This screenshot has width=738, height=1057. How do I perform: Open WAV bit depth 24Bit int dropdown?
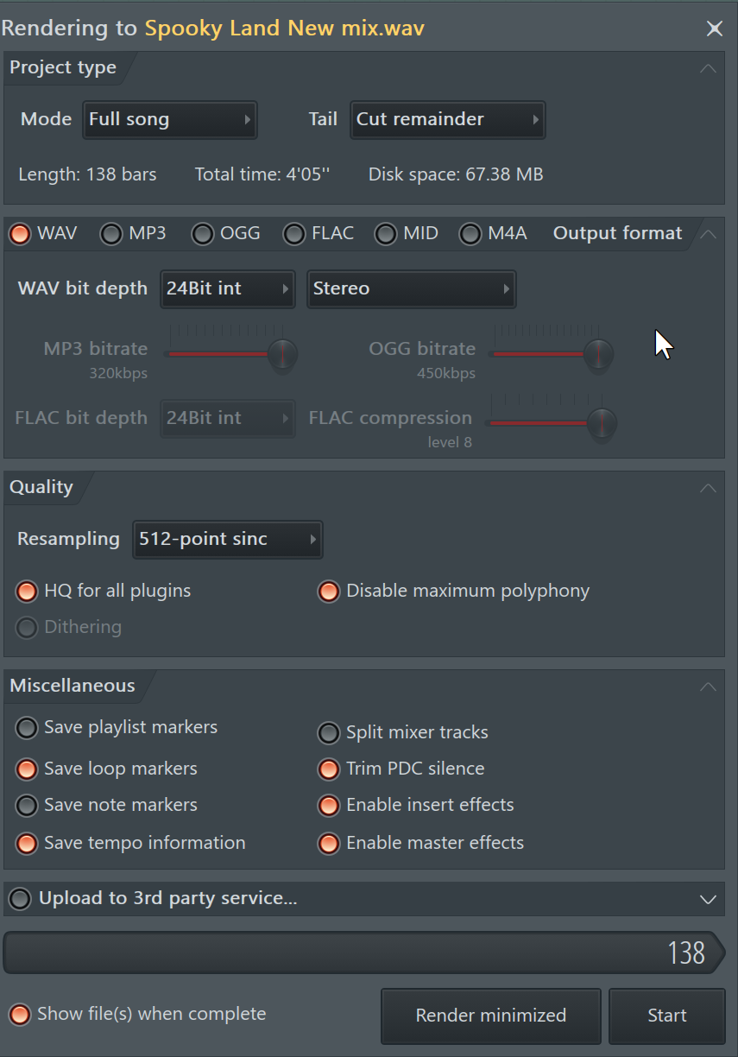coord(228,288)
